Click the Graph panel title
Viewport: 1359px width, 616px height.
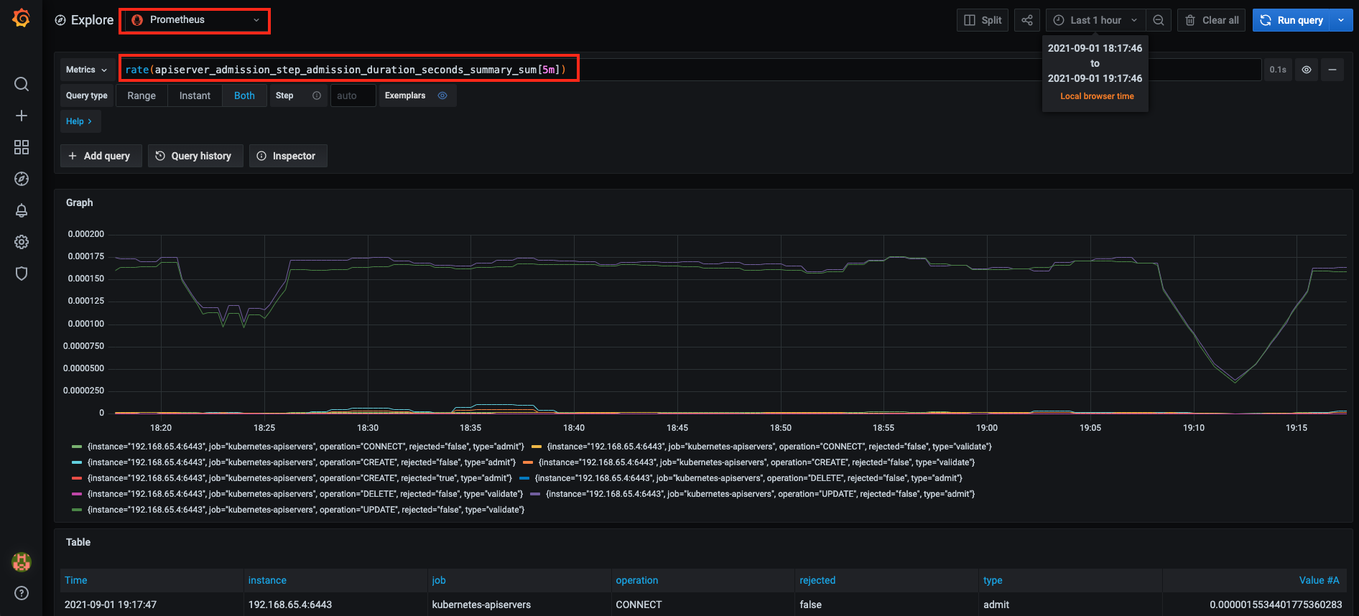80,202
